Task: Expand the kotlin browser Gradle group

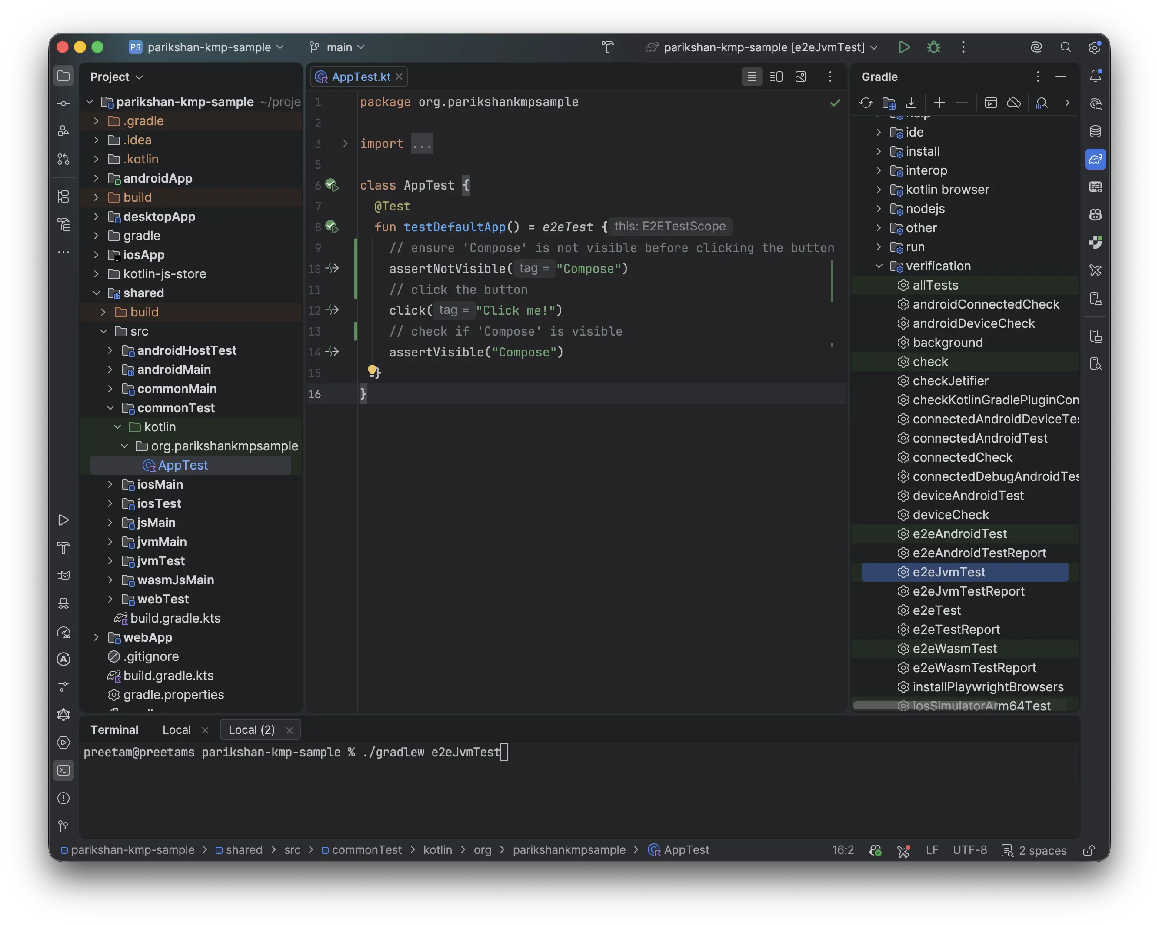Action: pos(879,190)
